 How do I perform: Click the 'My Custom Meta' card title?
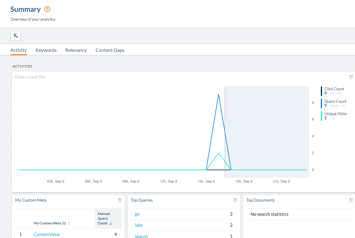tap(31, 200)
